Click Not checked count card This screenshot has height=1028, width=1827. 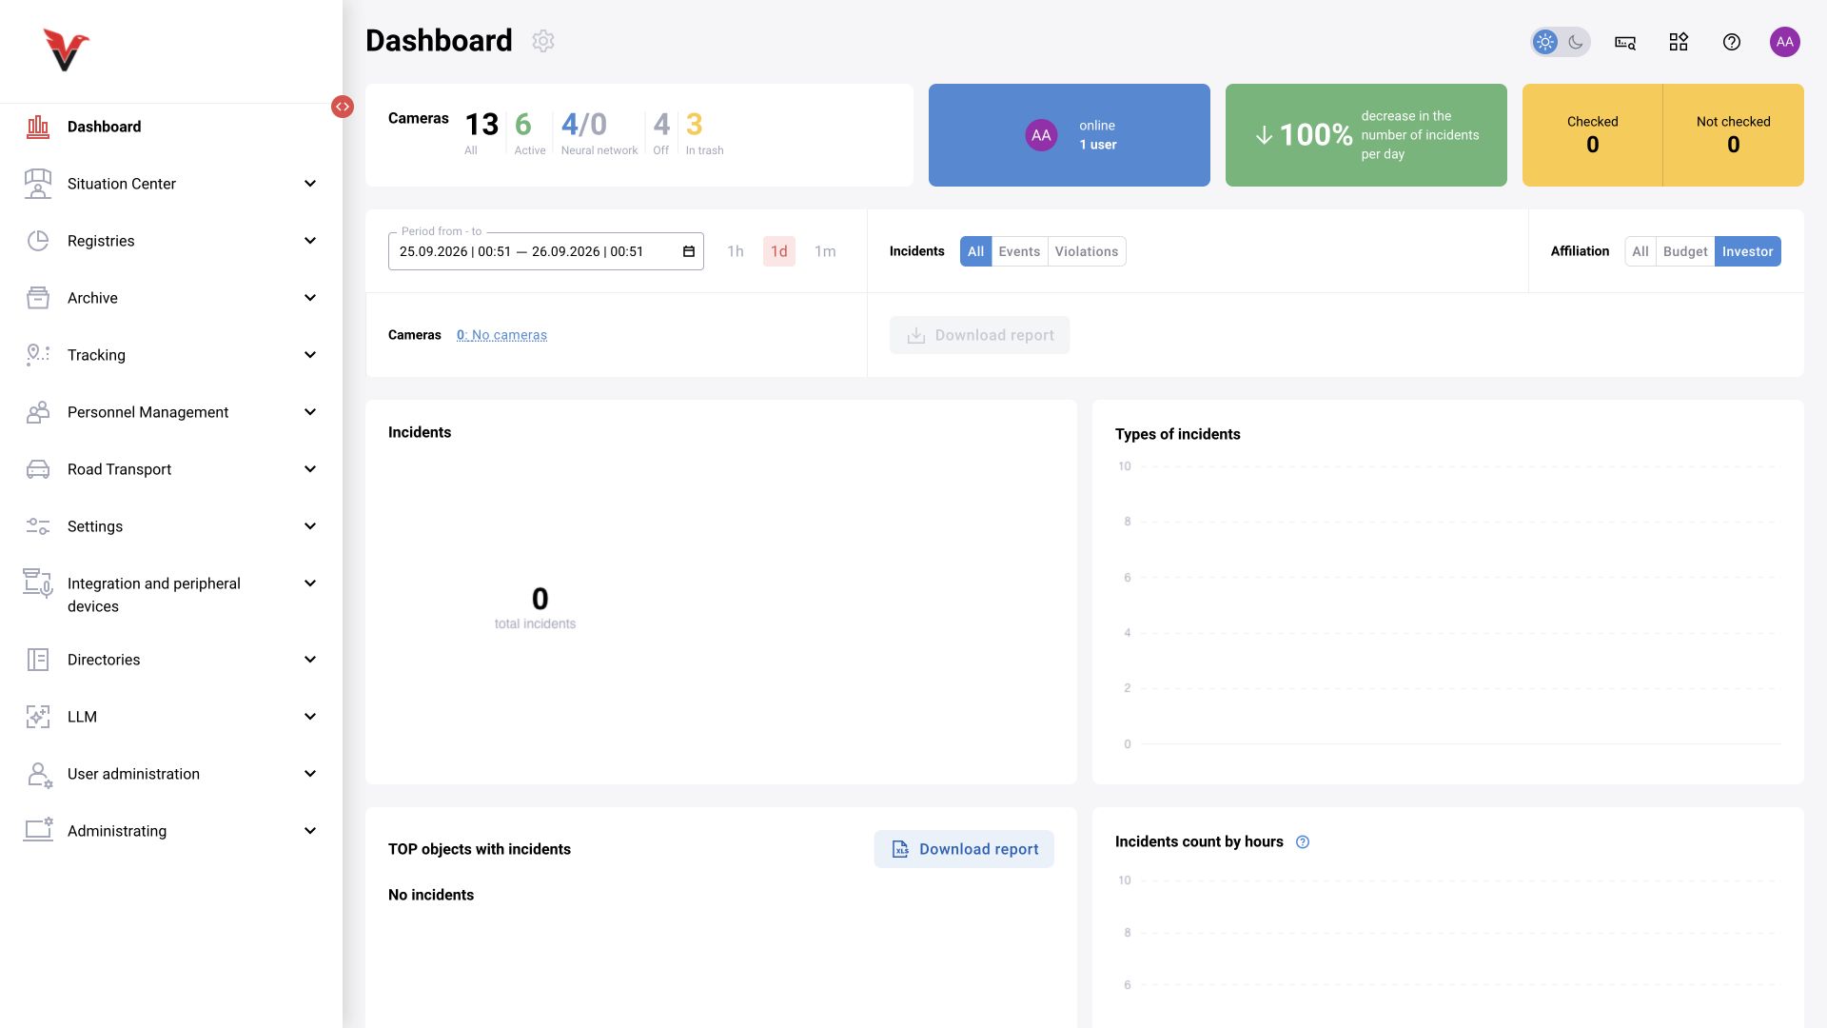point(1734,135)
